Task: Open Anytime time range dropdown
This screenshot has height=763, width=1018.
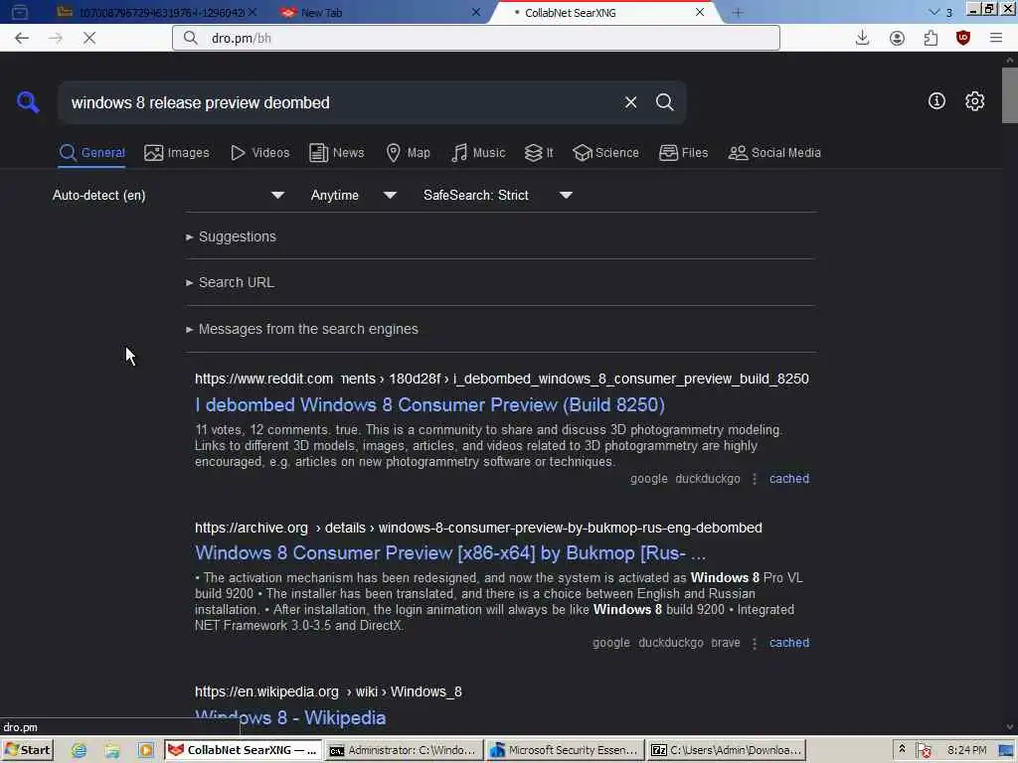Action: point(354,196)
